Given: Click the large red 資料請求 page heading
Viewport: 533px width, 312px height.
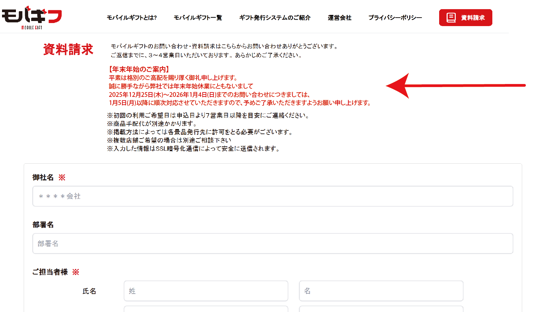Looking at the screenshot, I should [x=68, y=49].
